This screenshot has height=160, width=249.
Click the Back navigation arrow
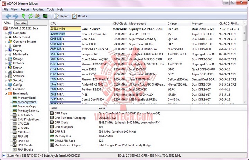tap(8, 16)
